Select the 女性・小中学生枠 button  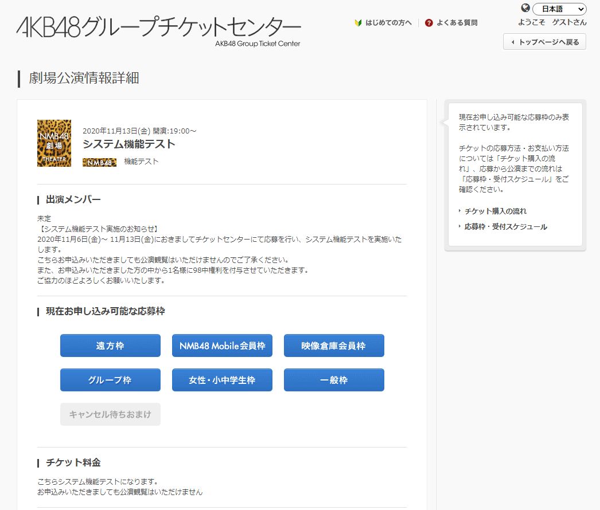coord(222,380)
